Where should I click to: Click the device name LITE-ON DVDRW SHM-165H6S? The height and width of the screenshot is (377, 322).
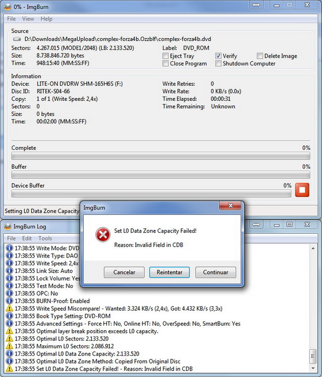coord(79,83)
